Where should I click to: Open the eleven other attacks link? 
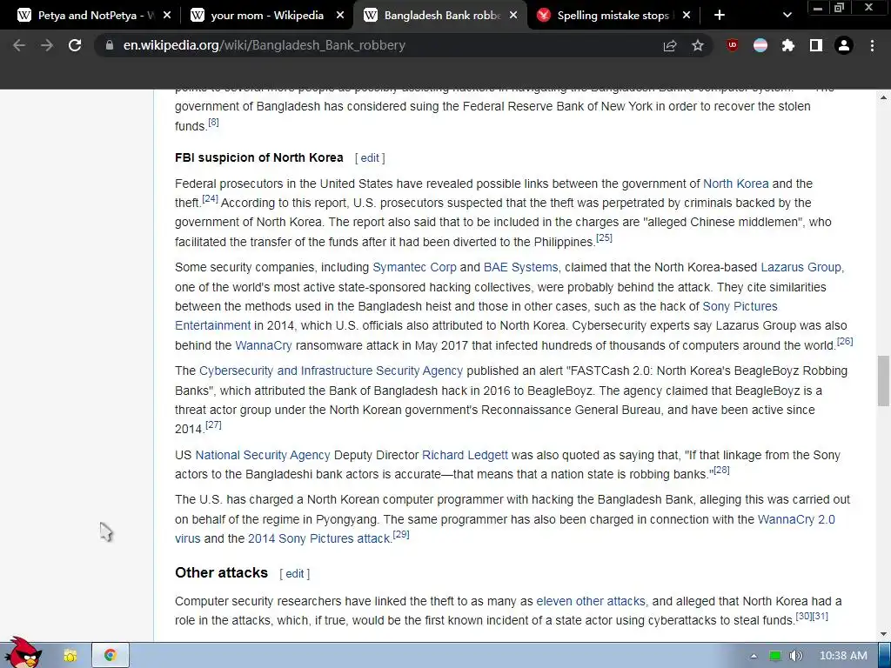tap(591, 601)
